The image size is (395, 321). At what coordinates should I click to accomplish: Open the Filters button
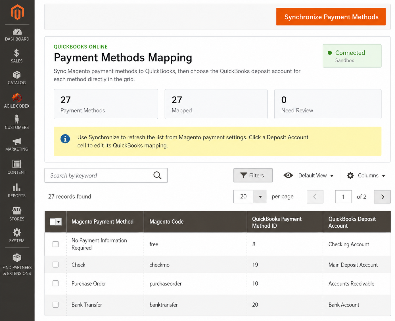click(x=253, y=175)
